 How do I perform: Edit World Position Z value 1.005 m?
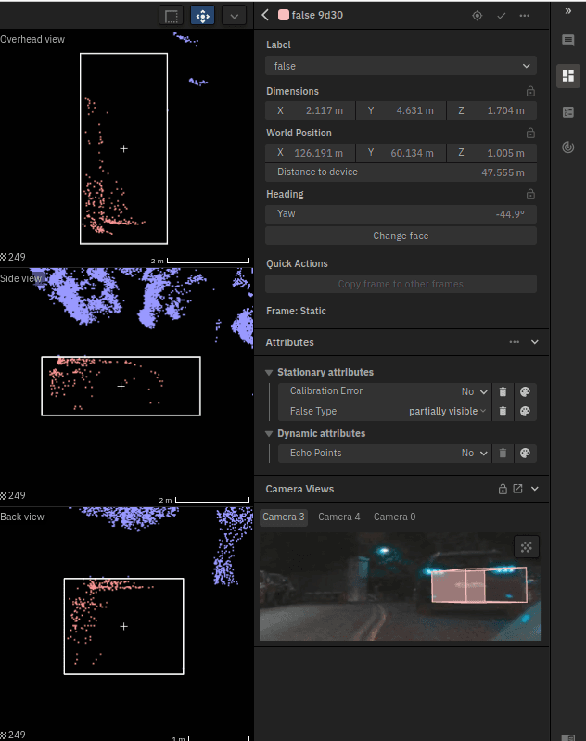point(492,153)
